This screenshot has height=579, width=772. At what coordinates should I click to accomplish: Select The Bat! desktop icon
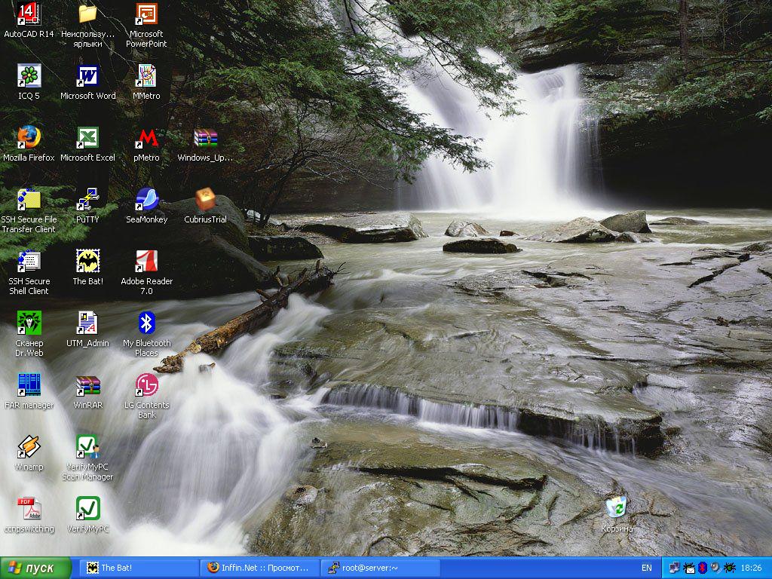click(x=87, y=268)
